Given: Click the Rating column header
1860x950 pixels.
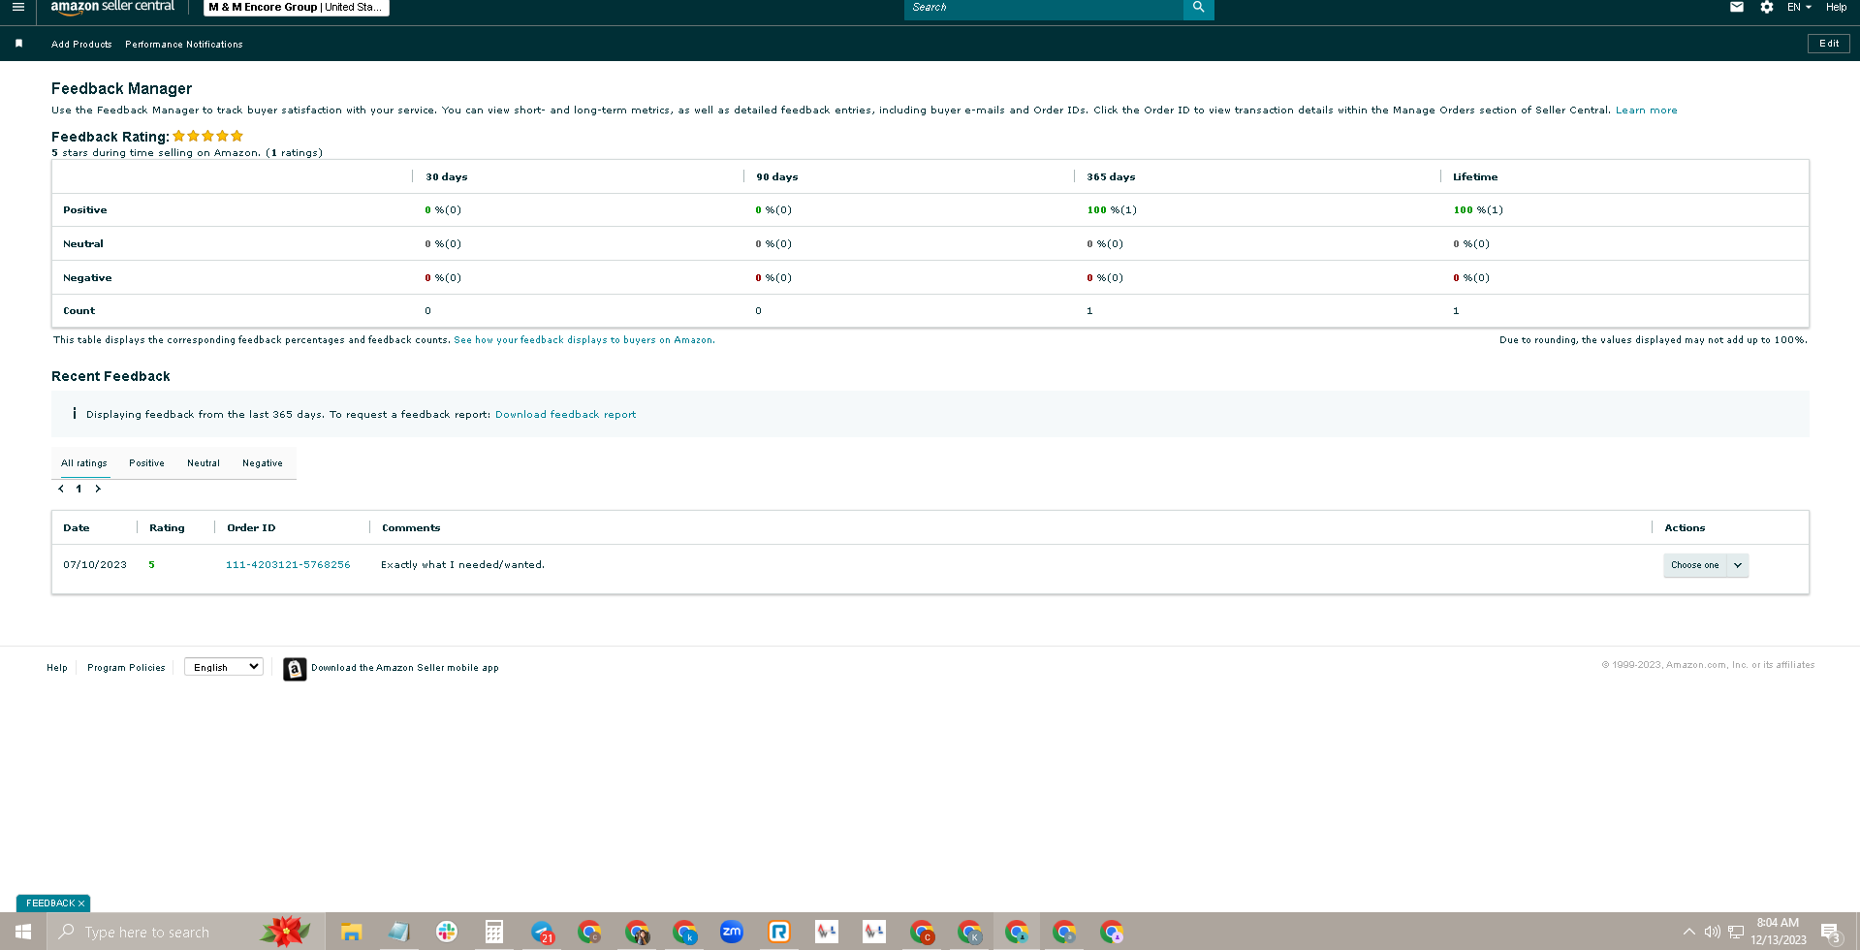Looking at the screenshot, I should [x=167, y=528].
